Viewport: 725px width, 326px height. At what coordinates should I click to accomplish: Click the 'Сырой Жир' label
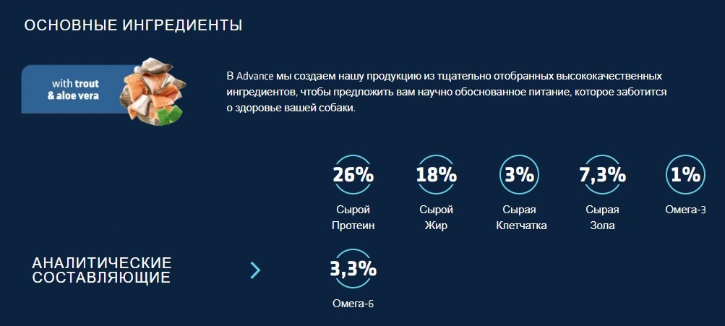(x=436, y=218)
